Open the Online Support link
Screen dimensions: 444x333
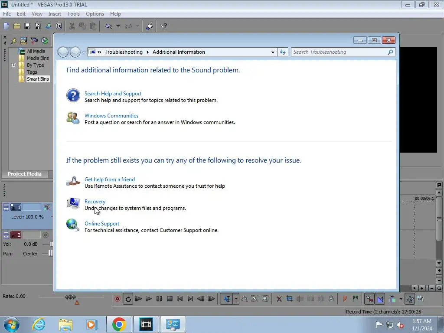tap(101, 223)
